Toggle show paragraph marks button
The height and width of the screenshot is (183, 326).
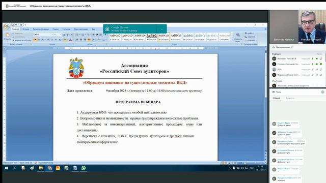click(105, 35)
